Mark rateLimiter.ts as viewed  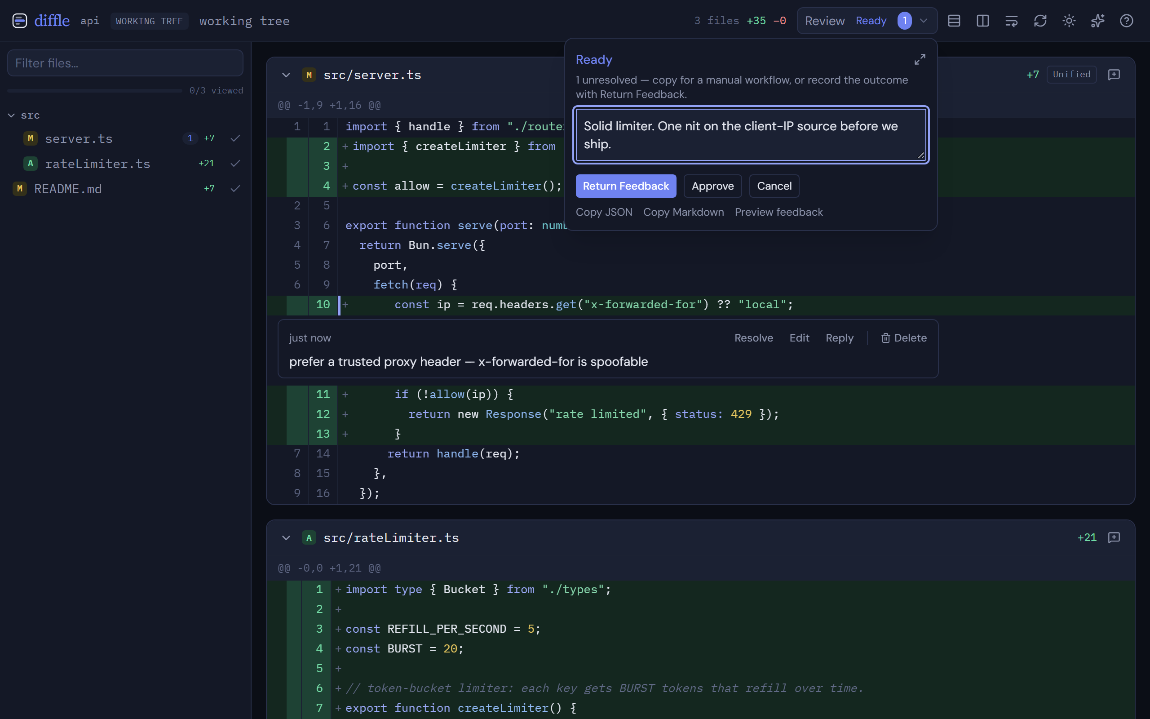coord(235,164)
